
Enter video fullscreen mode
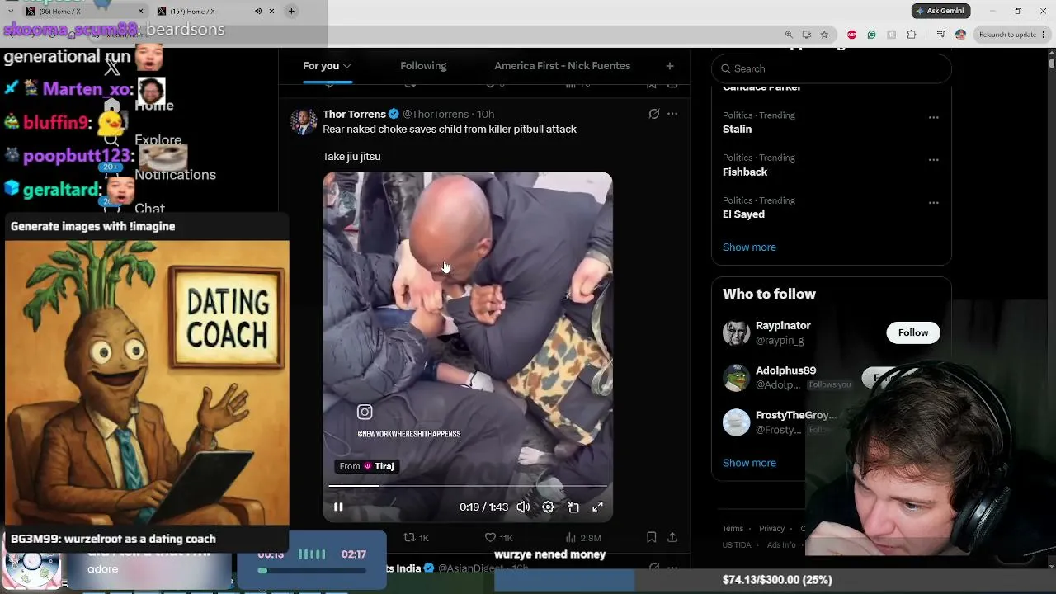(597, 507)
